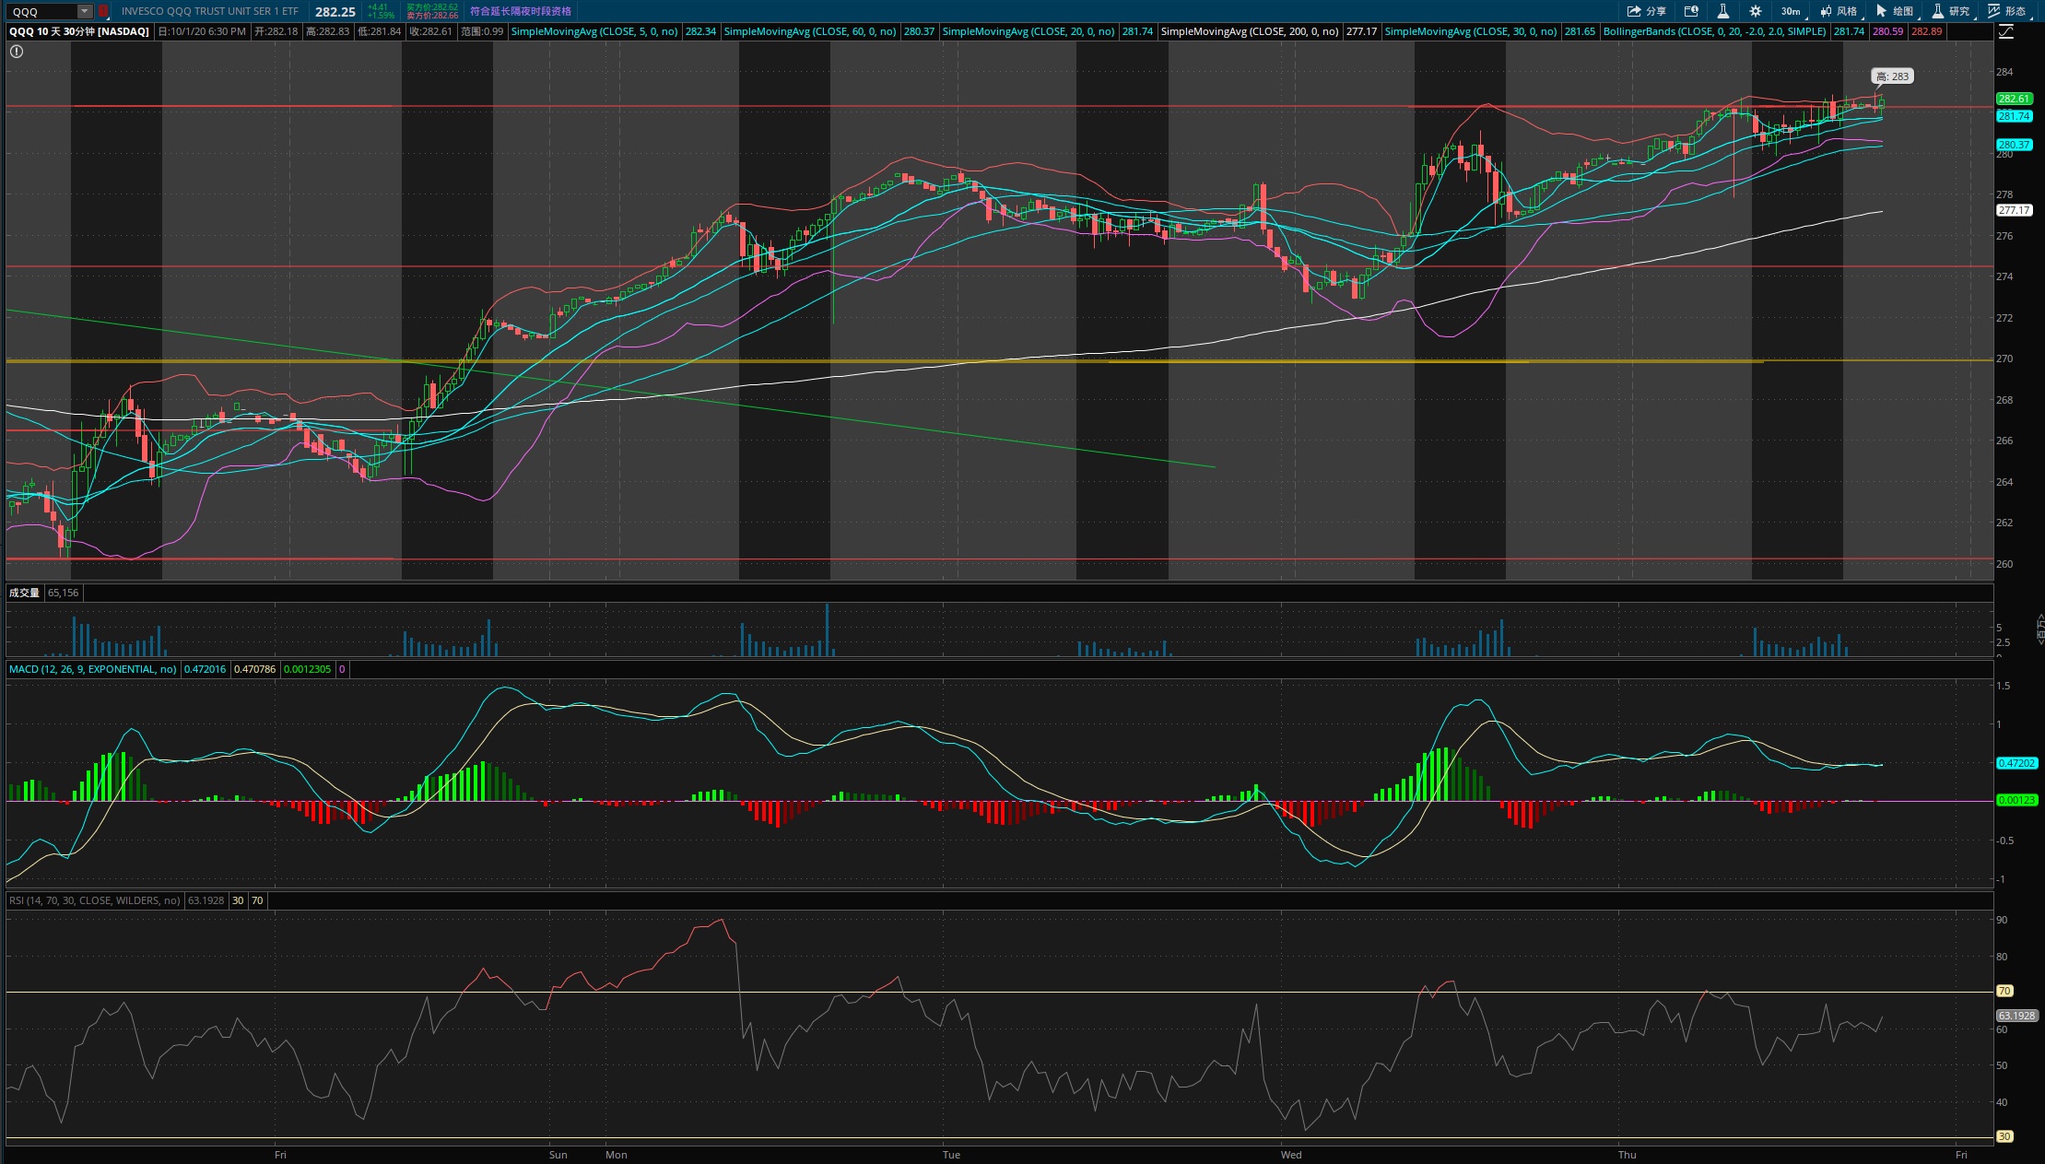Click the MACD value 0.472016 in header
The width and height of the screenshot is (2045, 1164).
coord(206,669)
